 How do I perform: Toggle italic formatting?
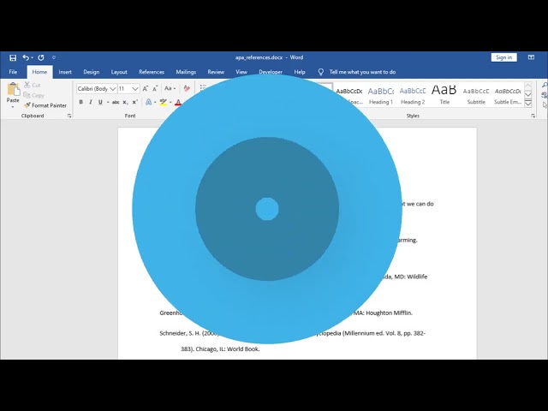point(91,102)
